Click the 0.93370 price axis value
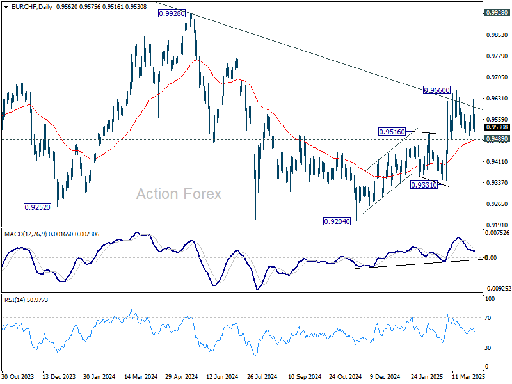 pos(497,183)
